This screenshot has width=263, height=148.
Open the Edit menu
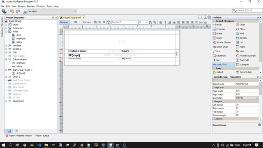point(8,7)
